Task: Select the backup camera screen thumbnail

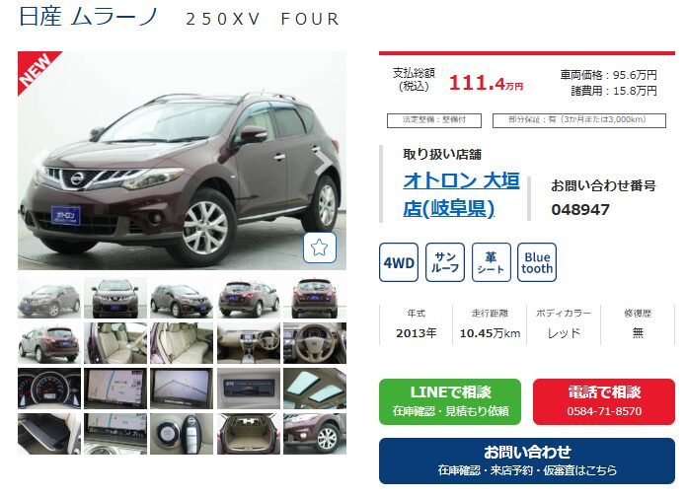Action: pos(182,389)
